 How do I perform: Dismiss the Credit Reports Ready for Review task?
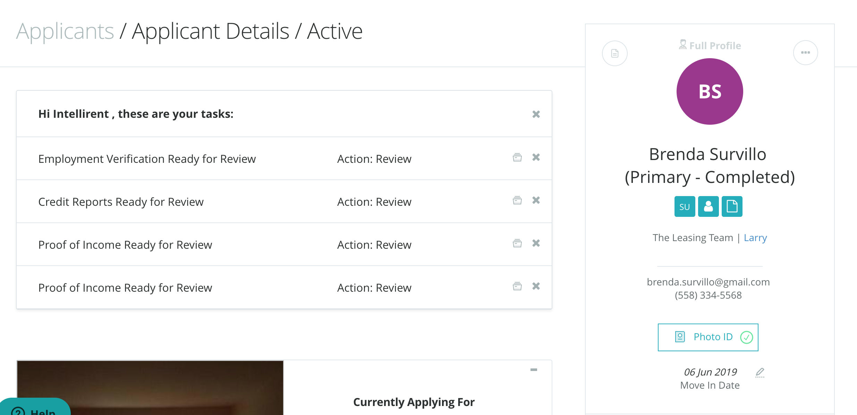point(536,201)
